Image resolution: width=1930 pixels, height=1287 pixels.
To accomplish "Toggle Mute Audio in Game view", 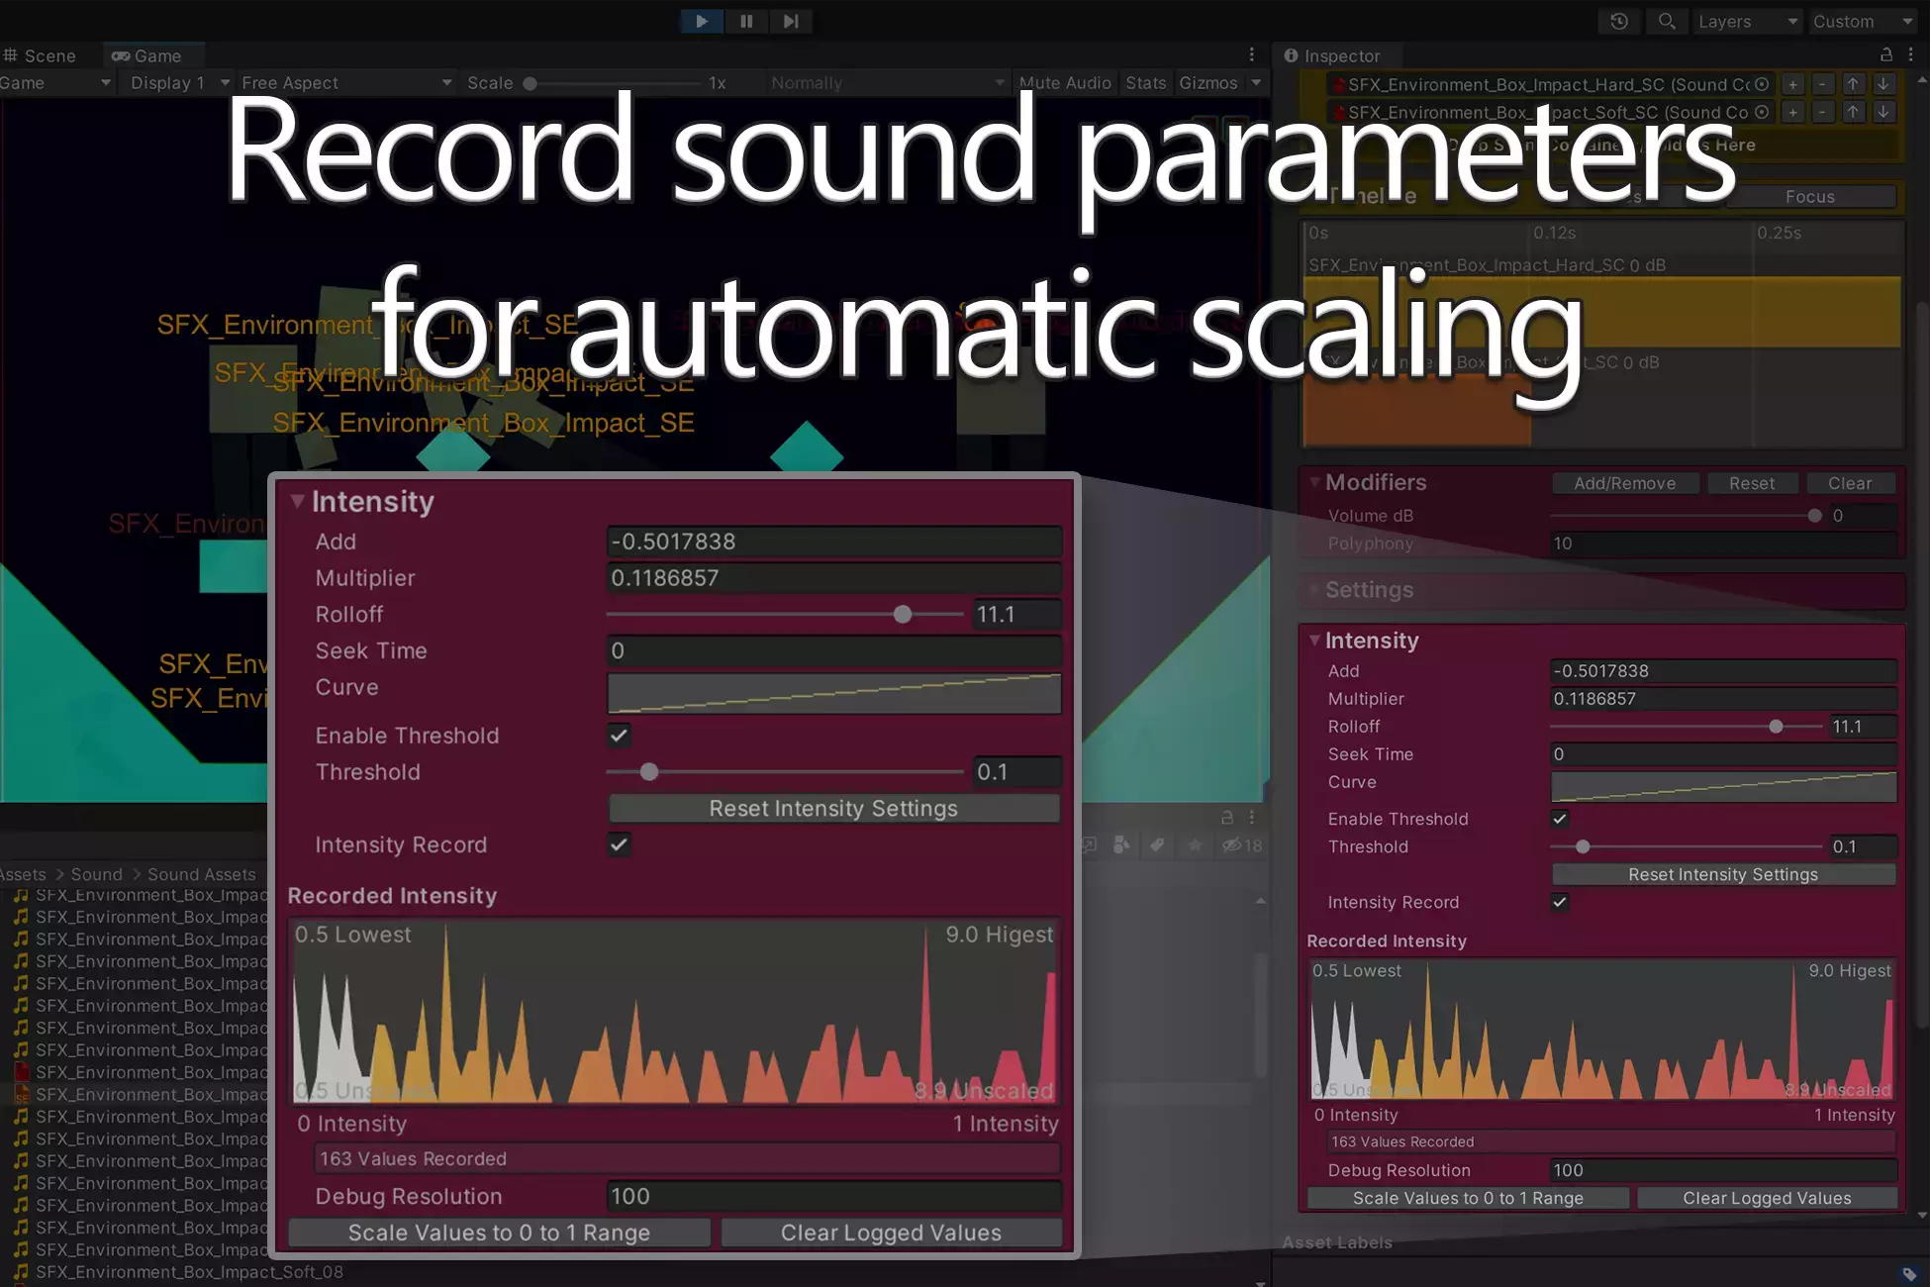I will pyautogui.click(x=1065, y=83).
